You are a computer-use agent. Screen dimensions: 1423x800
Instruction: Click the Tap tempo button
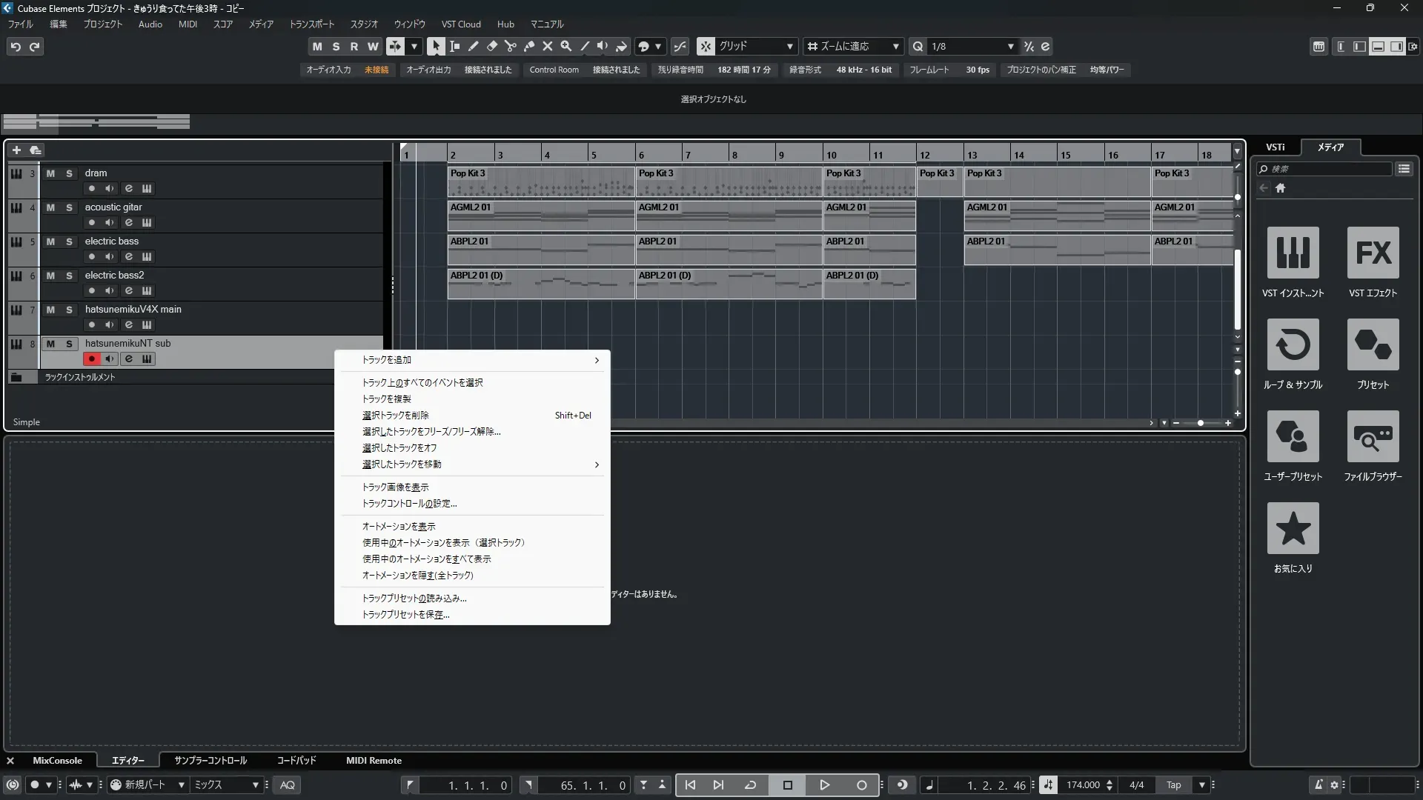coord(1173,785)
